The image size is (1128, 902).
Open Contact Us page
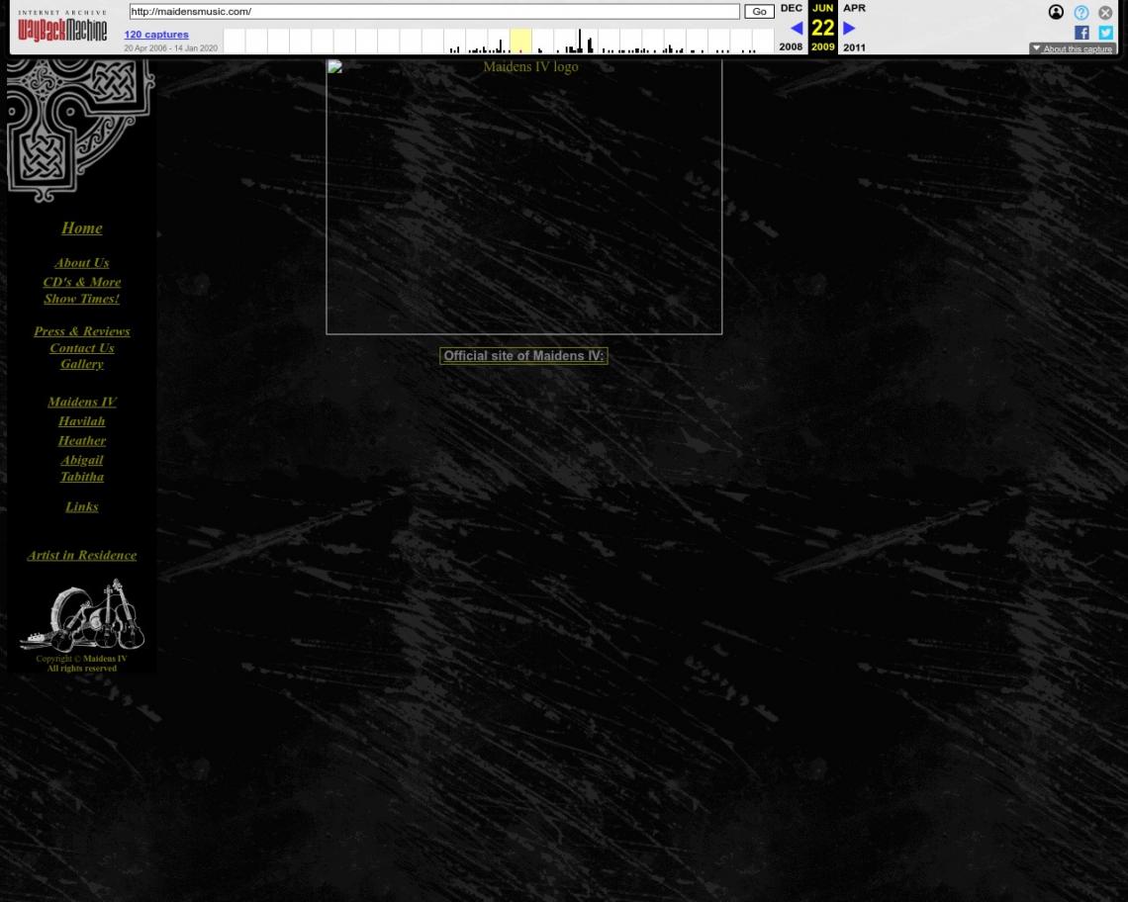click(x=81, y=348)
